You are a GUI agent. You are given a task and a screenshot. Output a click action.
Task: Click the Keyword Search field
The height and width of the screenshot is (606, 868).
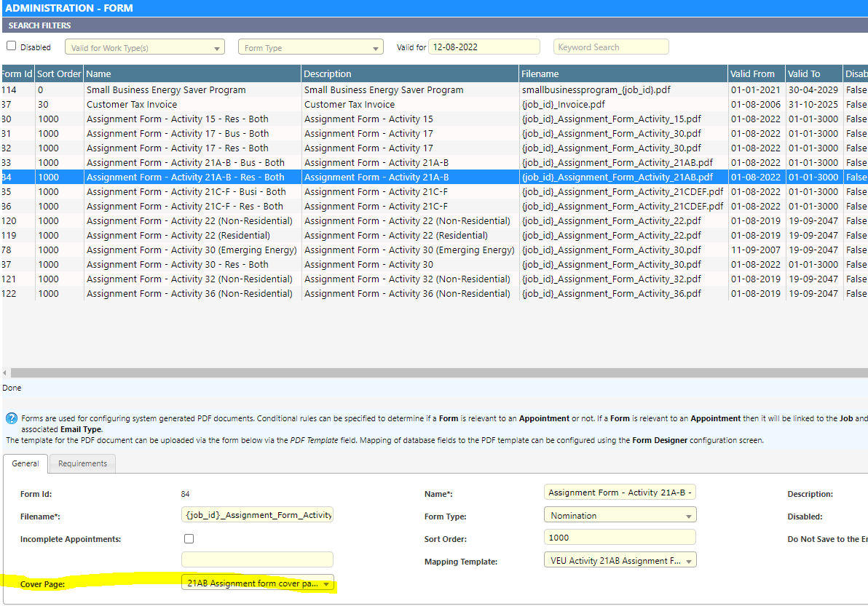pos(610,47)
